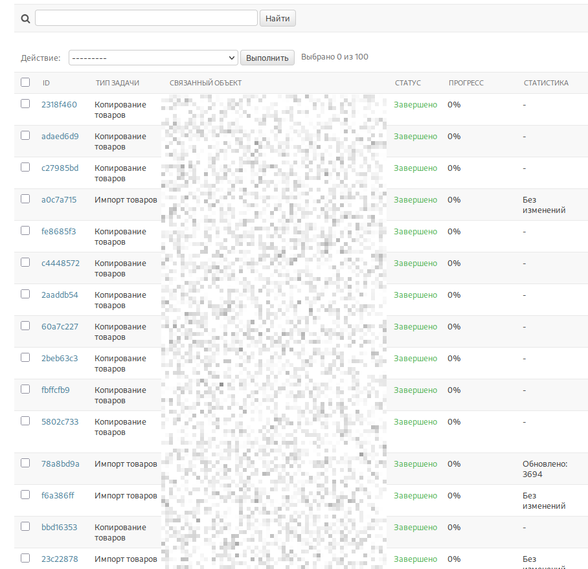Sort by the СТАТУС column header

pyautogui.click(x=407, y=83)
